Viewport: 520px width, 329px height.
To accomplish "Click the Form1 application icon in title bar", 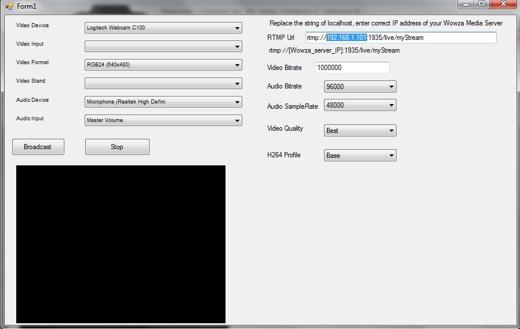I will tap(9, 6).
